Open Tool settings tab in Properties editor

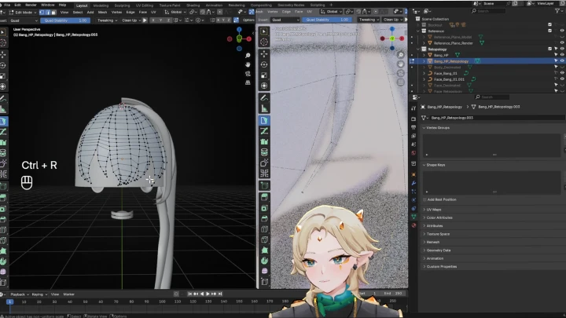coord(413,108)
